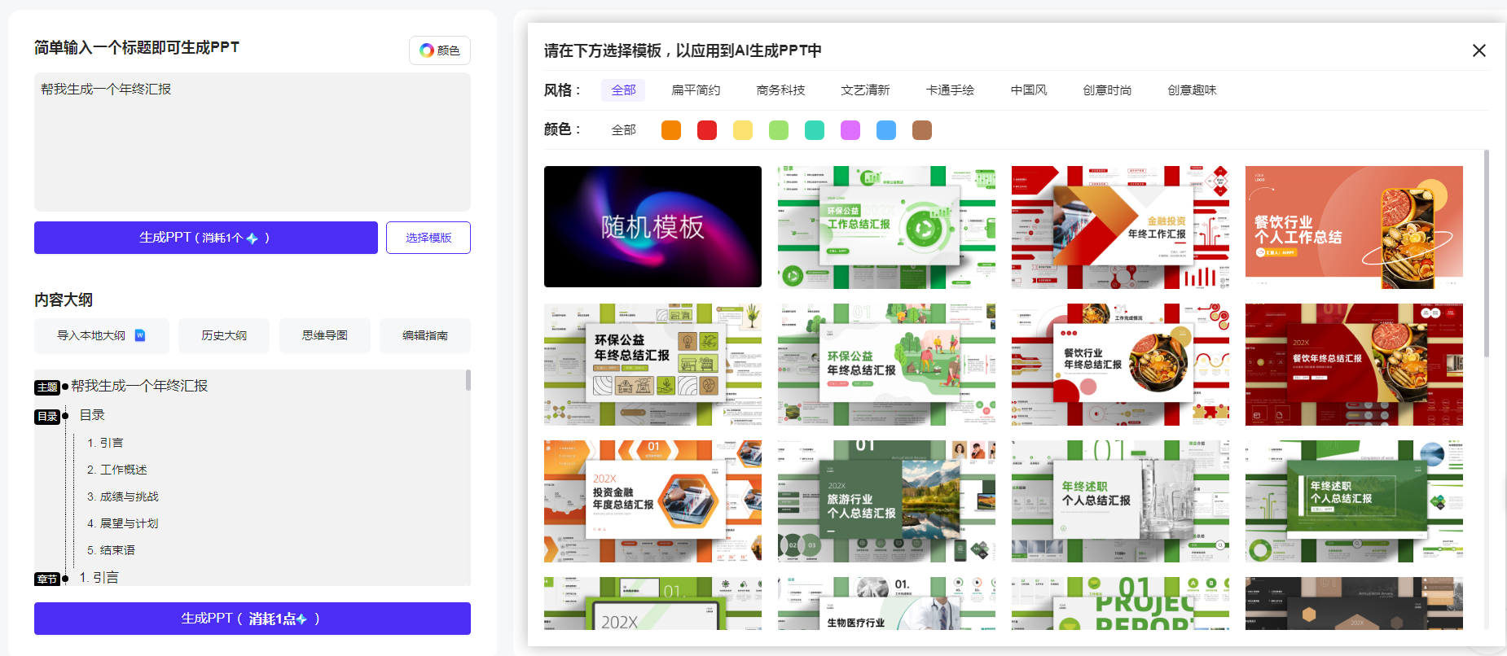Select 全部 style filter
1507x656 pixels.
[623, 90]
